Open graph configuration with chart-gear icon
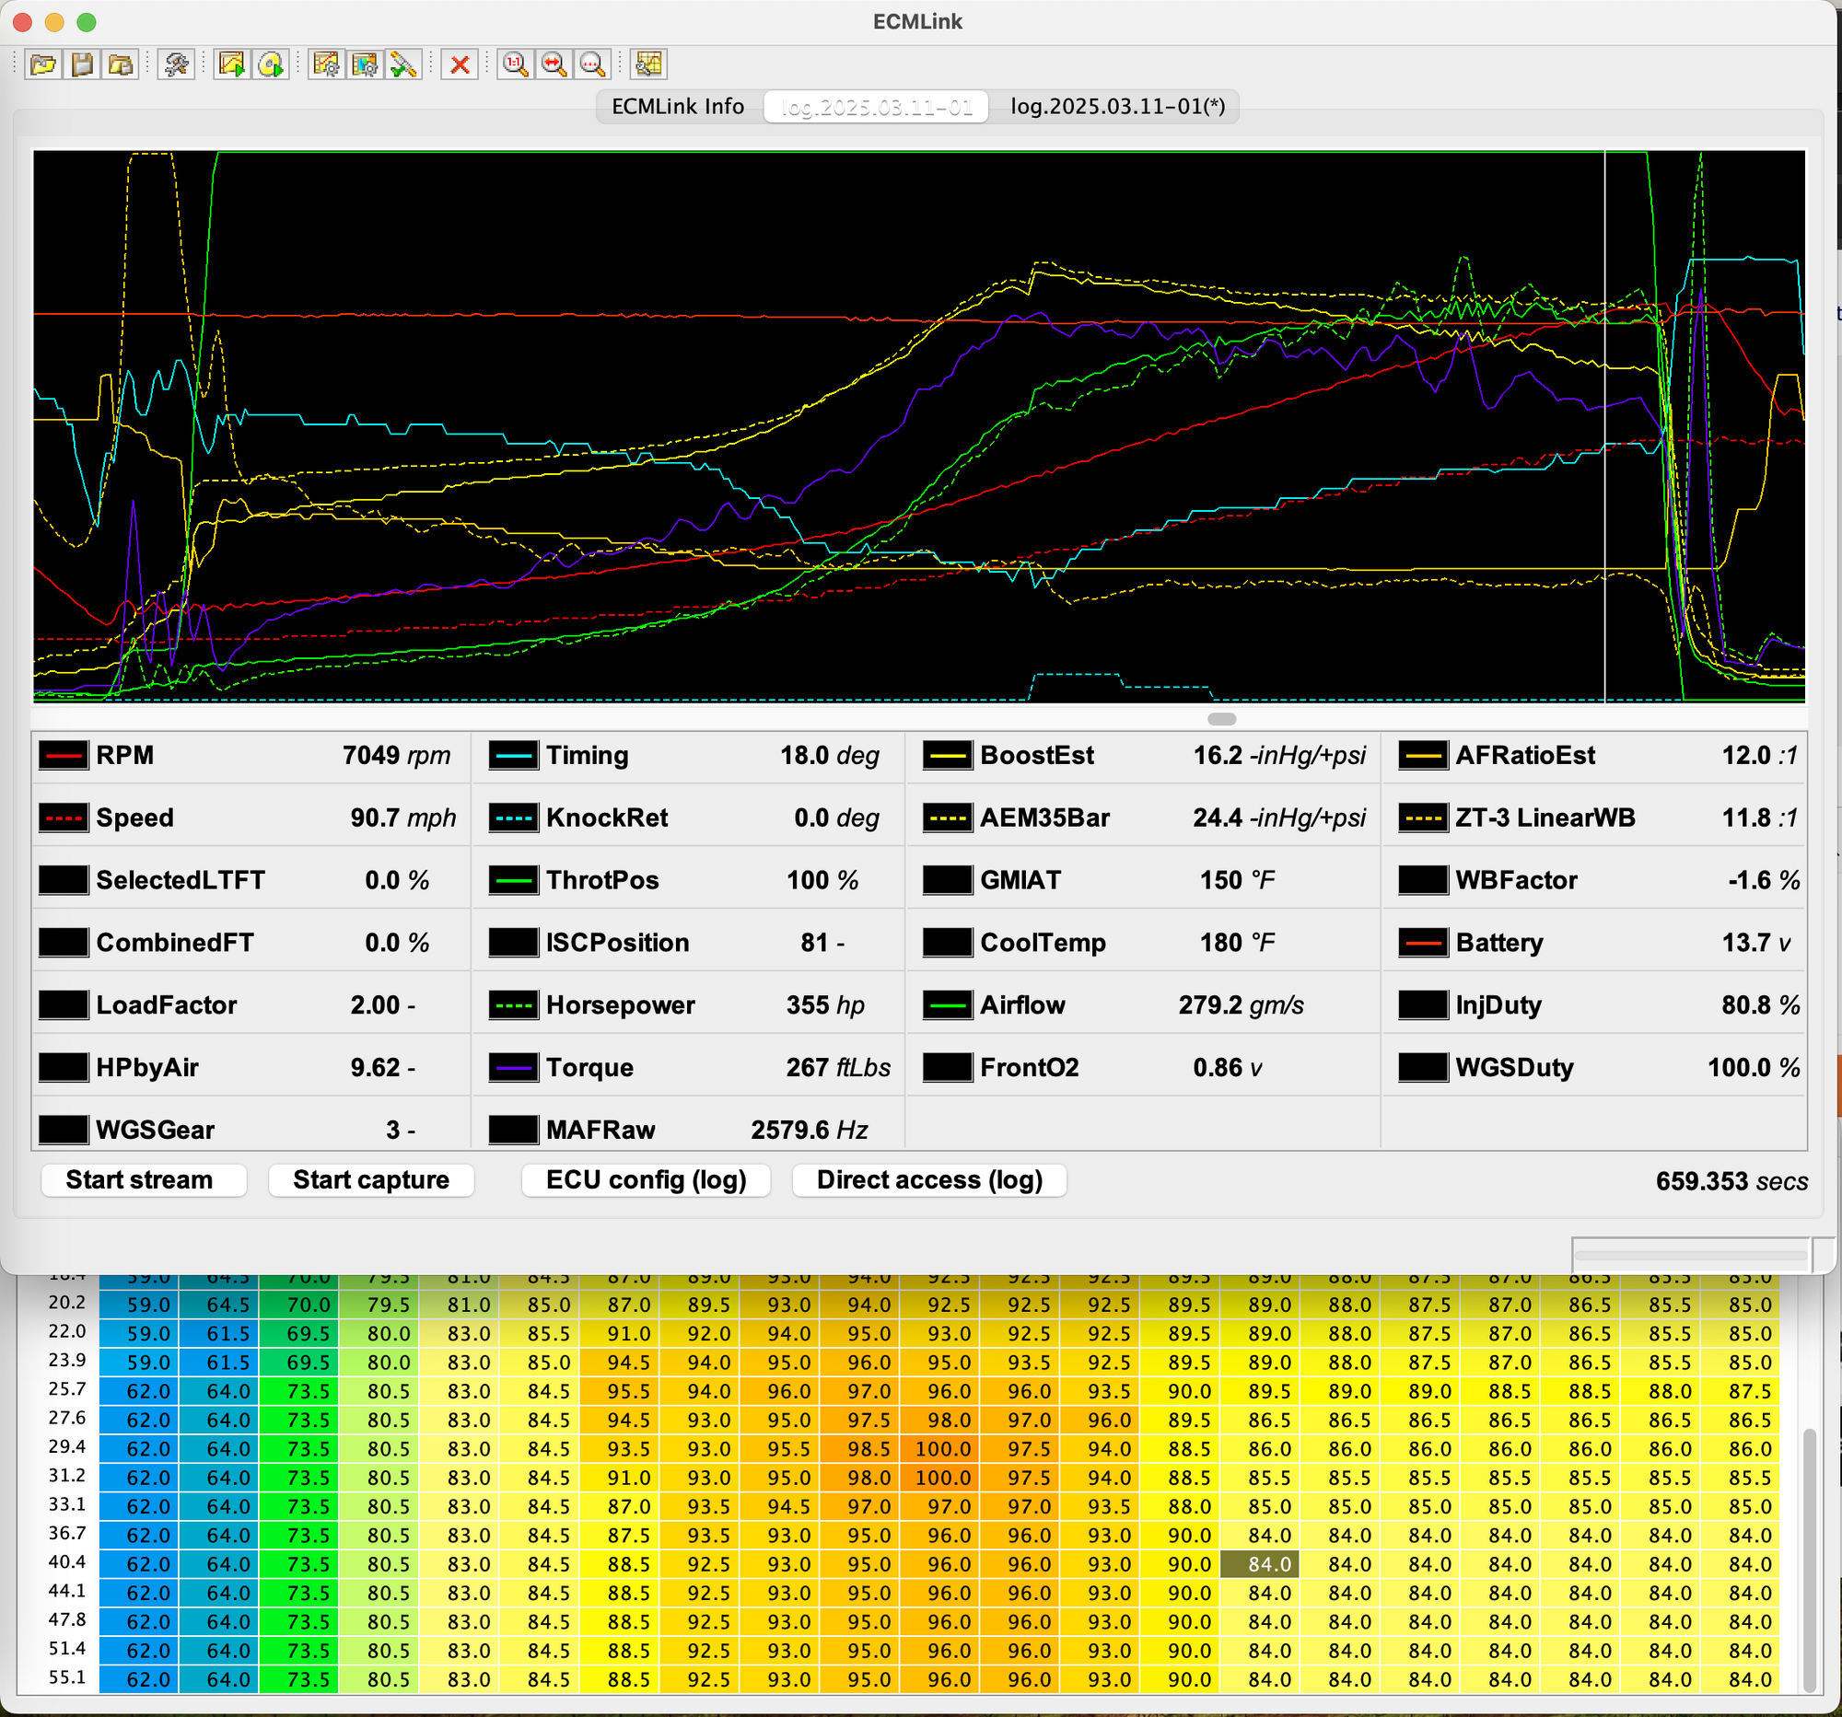The width and height of the screenshot is (1842, 1717). click(326, 64)
